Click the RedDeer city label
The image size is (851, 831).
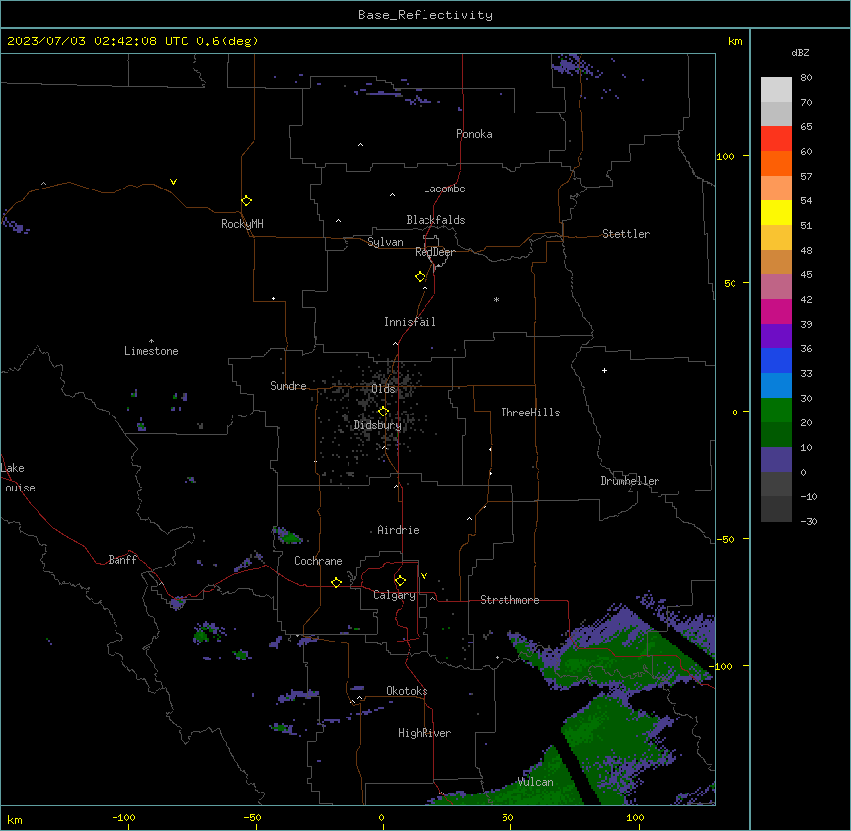[x=434, y=252]
